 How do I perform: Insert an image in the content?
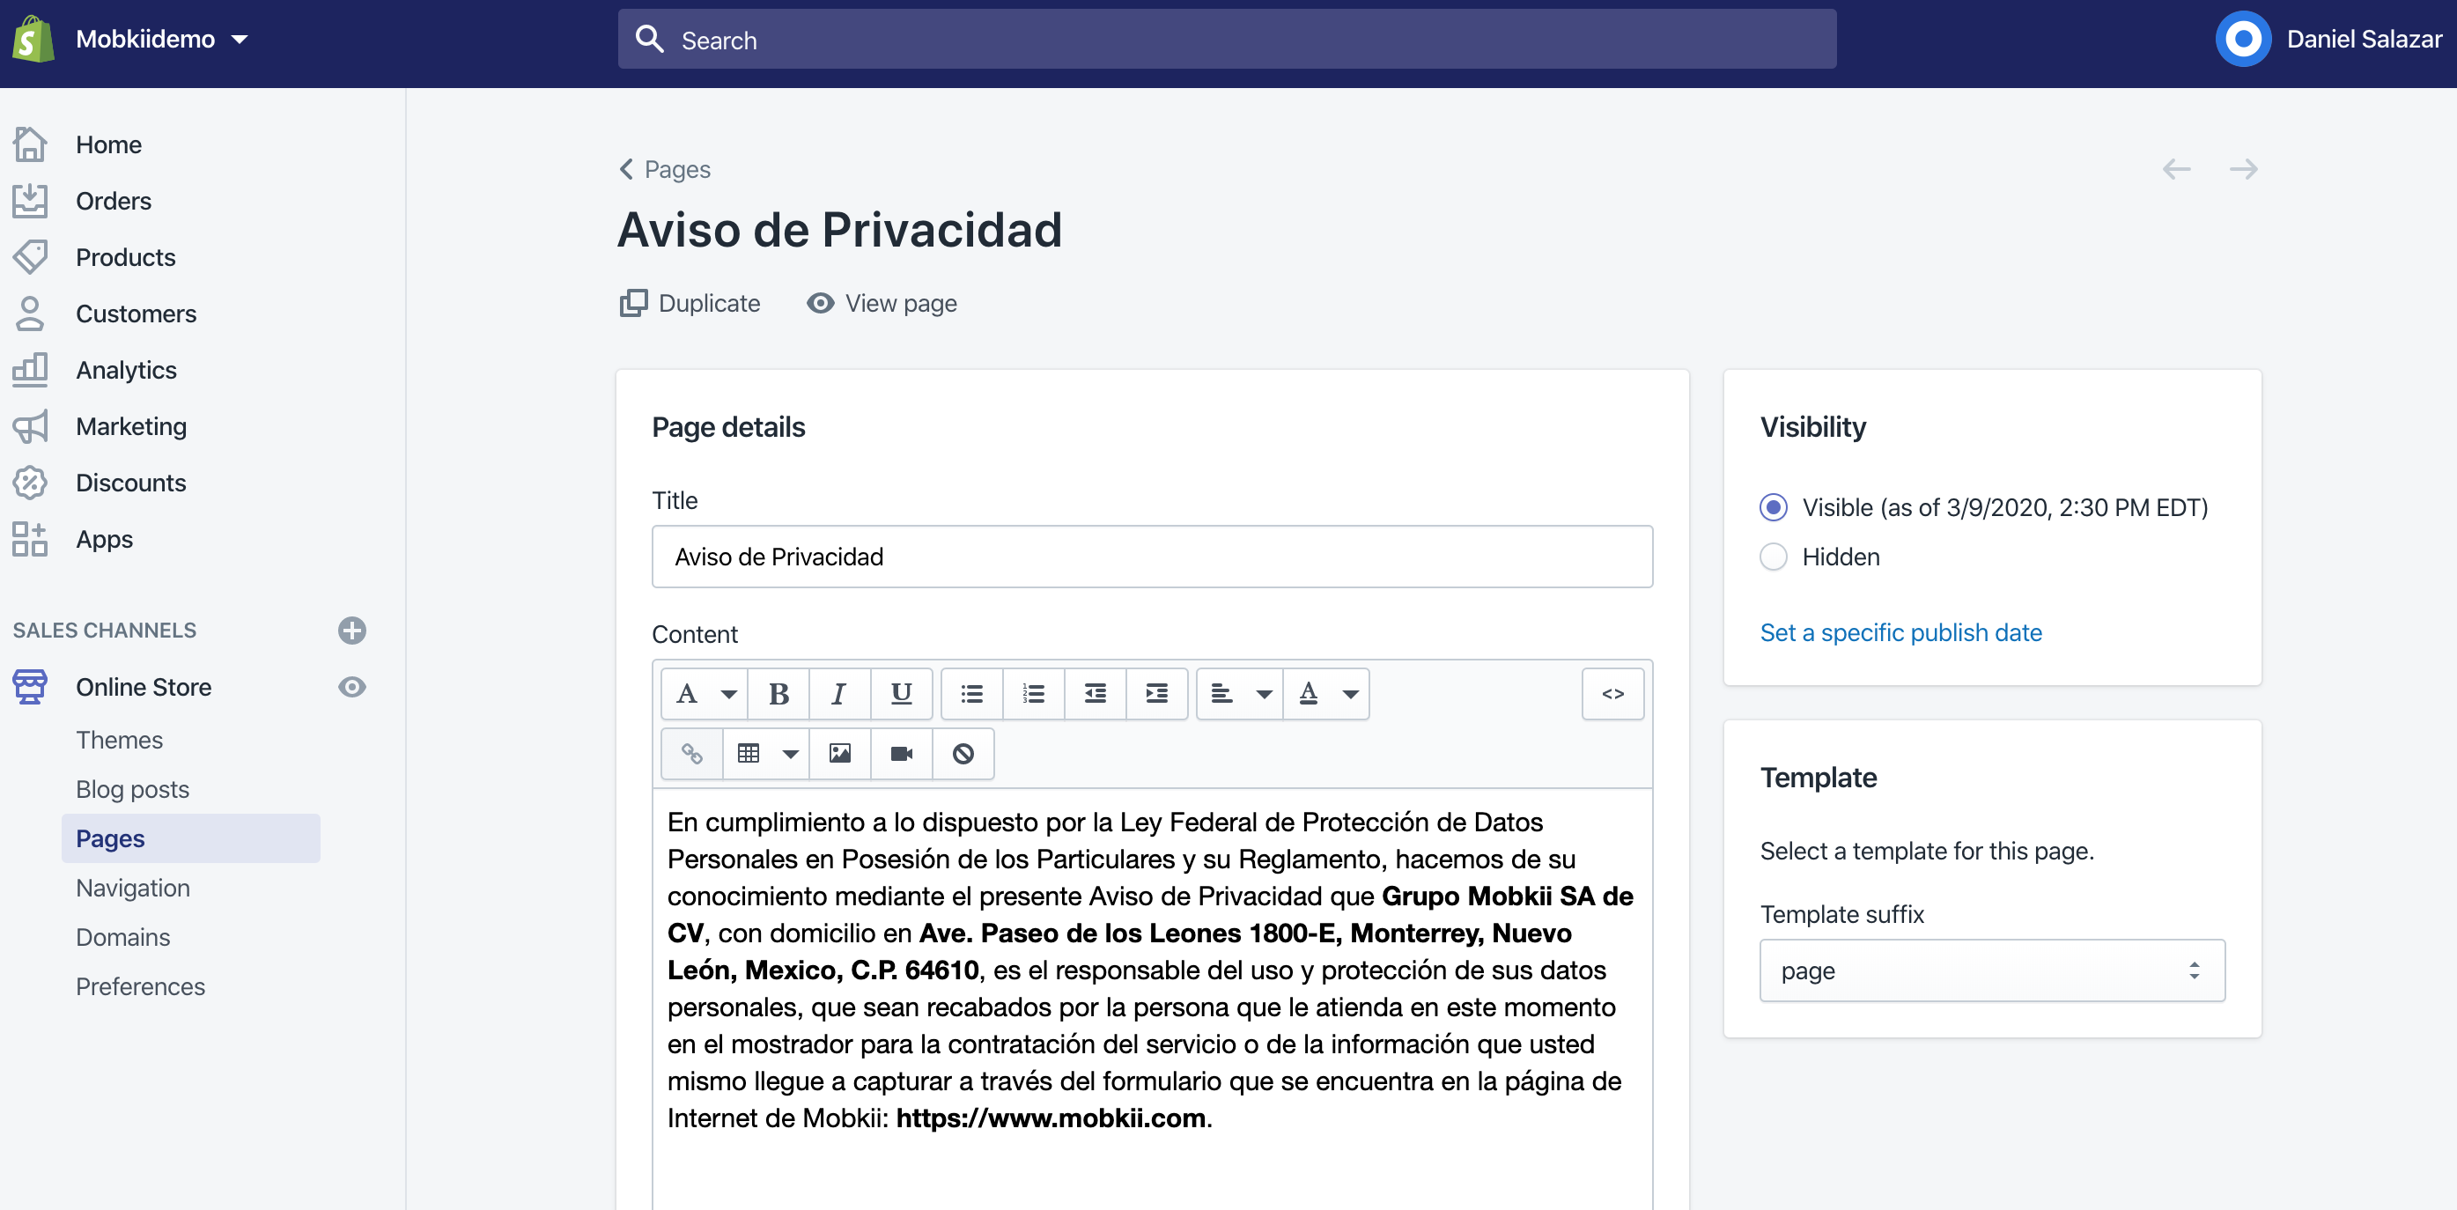[x=839, y=754]
